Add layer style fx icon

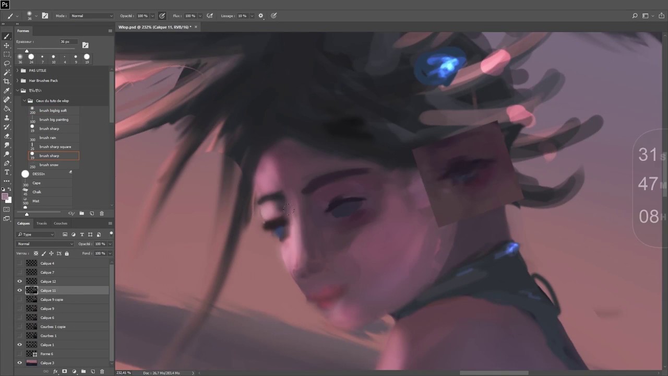(x=55, y=371)
